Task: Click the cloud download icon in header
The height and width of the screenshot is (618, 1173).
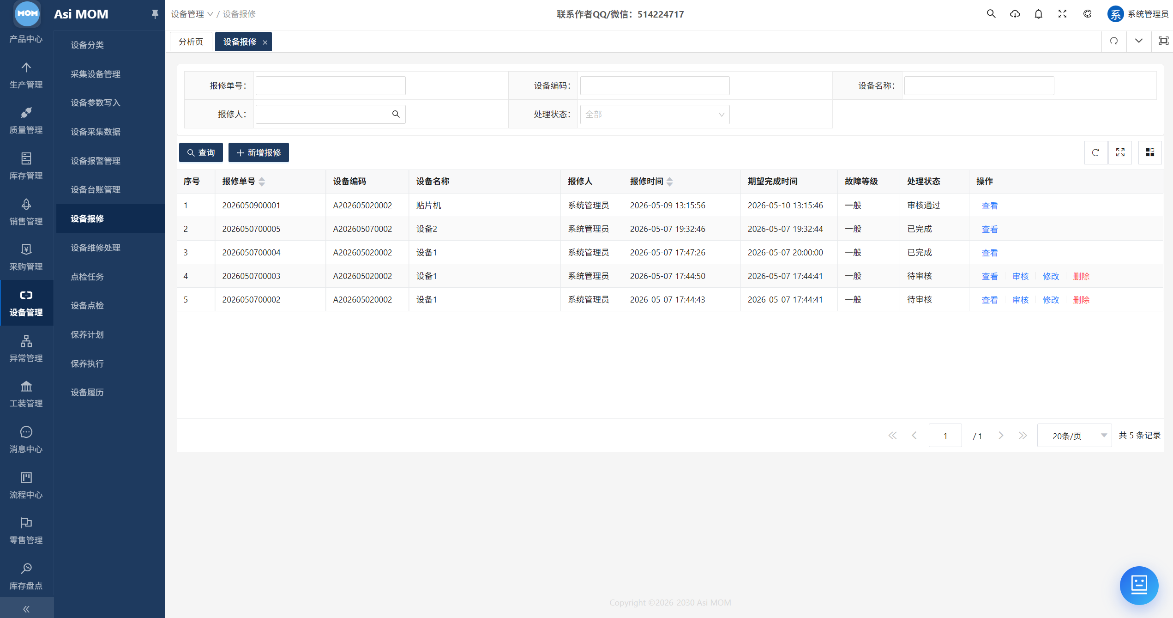Action: (x=1015, y=14)
